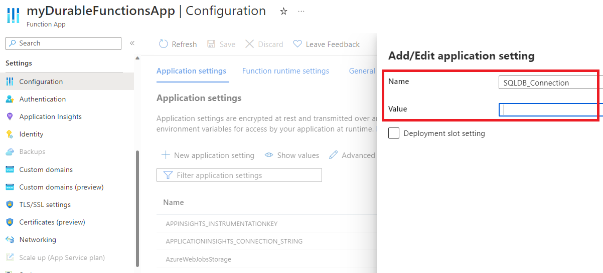Open the AzureWebJobsStorage setting

tap(198, 259)
